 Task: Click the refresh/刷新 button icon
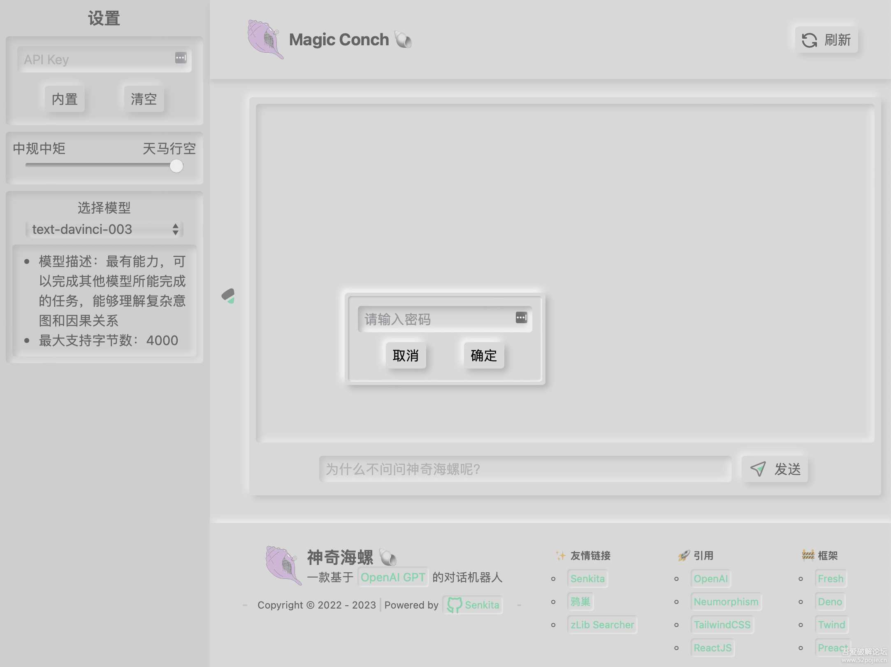(x=809, y=40)
